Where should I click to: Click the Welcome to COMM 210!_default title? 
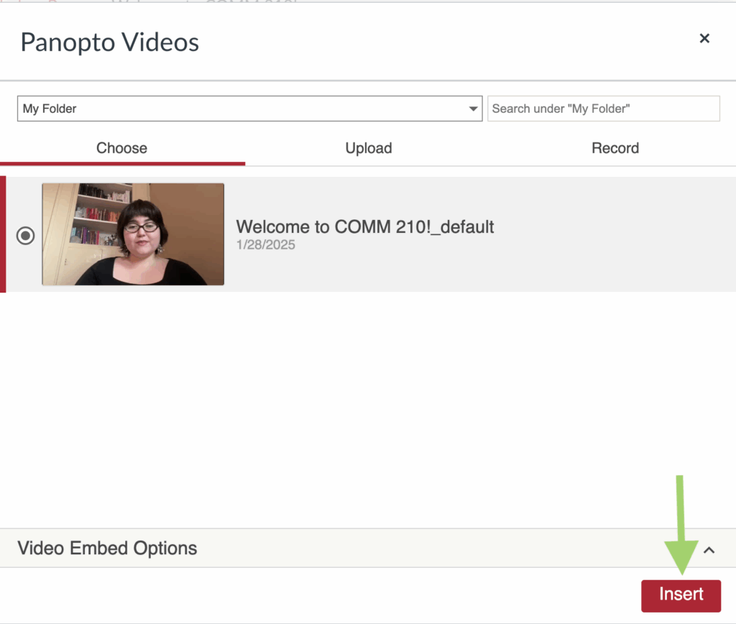tap(364, 226)
